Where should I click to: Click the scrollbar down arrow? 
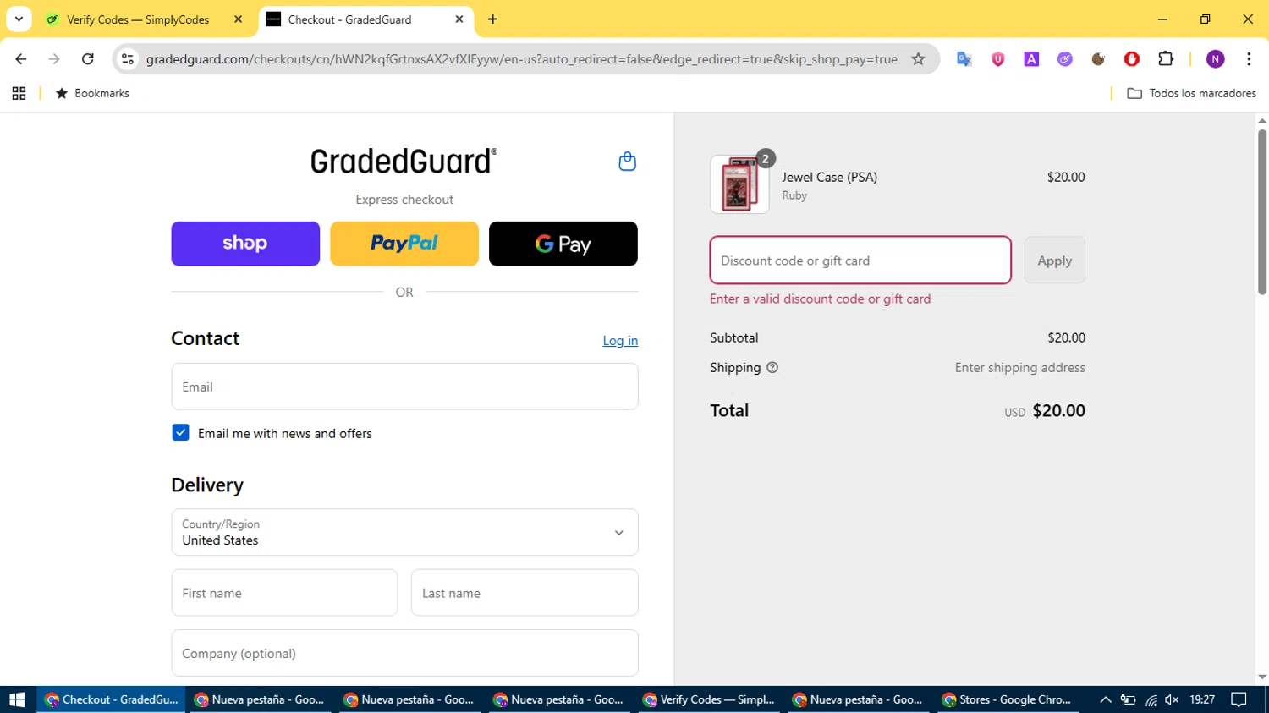coord(1262,677)
